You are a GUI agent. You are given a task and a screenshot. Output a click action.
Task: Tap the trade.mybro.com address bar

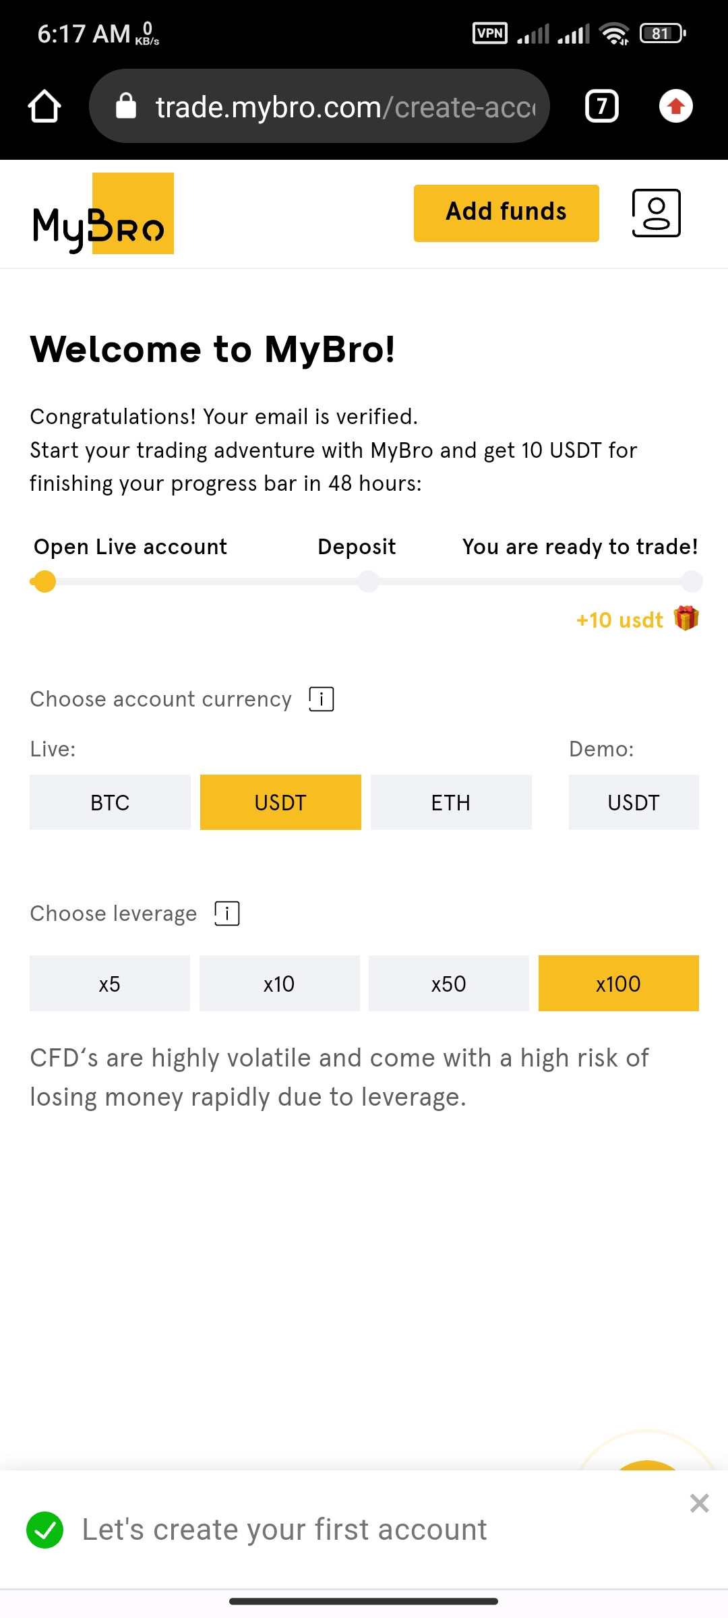[320, 106]
